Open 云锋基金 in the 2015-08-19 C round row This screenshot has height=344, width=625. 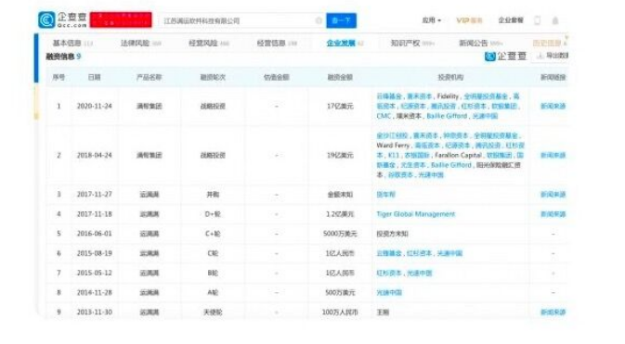389,253
